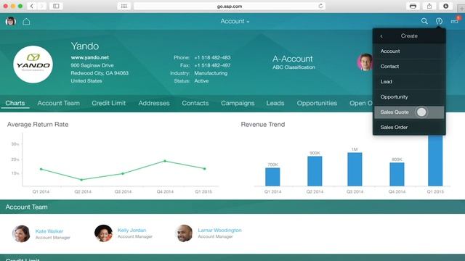Click the 800K Q4 2014 revenue bar
The width and height of the screenshot is (465, 261).
397,174
